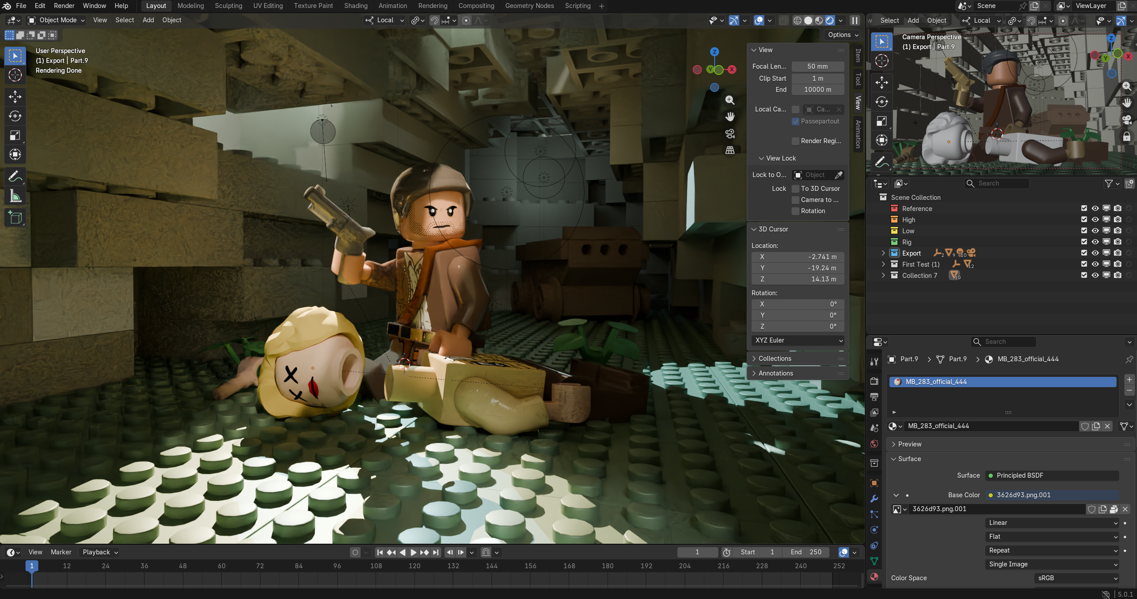Click the Options button in viewport
Viewport: 1137px width, 599px height.
click(843, 35)
